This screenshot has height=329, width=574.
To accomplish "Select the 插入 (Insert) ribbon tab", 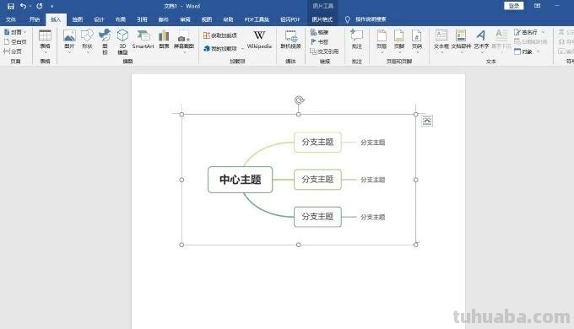I will (x=56, y=19).
